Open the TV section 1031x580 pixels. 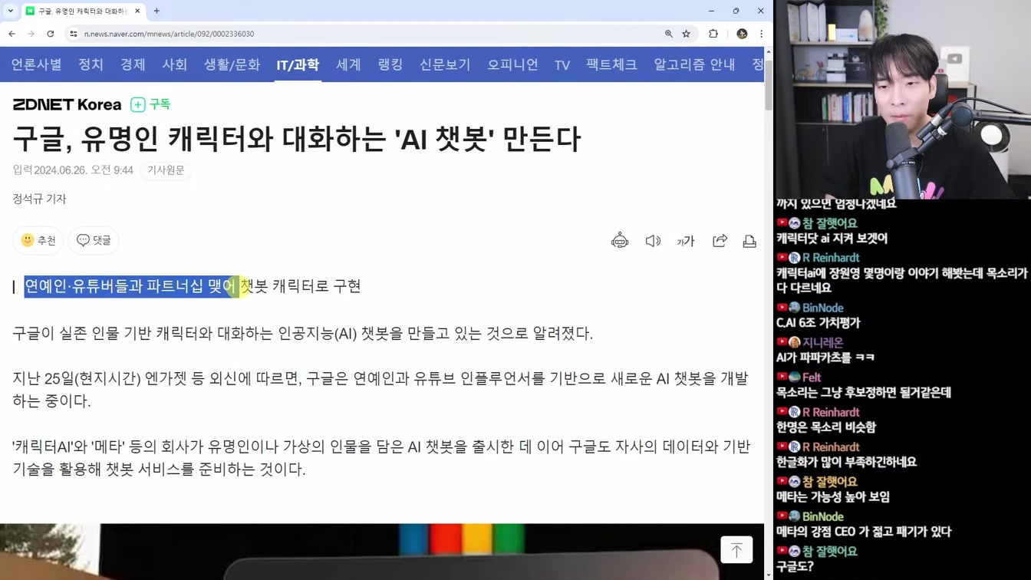562,65
